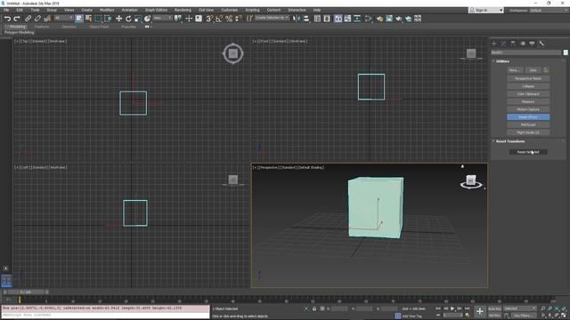Open the selection filter All dropdown
570x320 pixels.
click(x=63, y=18)
